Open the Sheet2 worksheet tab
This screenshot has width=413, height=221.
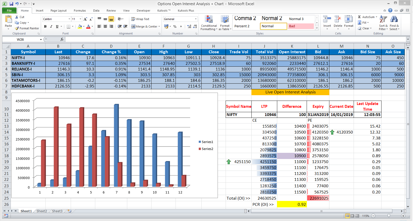coord(42,211)
